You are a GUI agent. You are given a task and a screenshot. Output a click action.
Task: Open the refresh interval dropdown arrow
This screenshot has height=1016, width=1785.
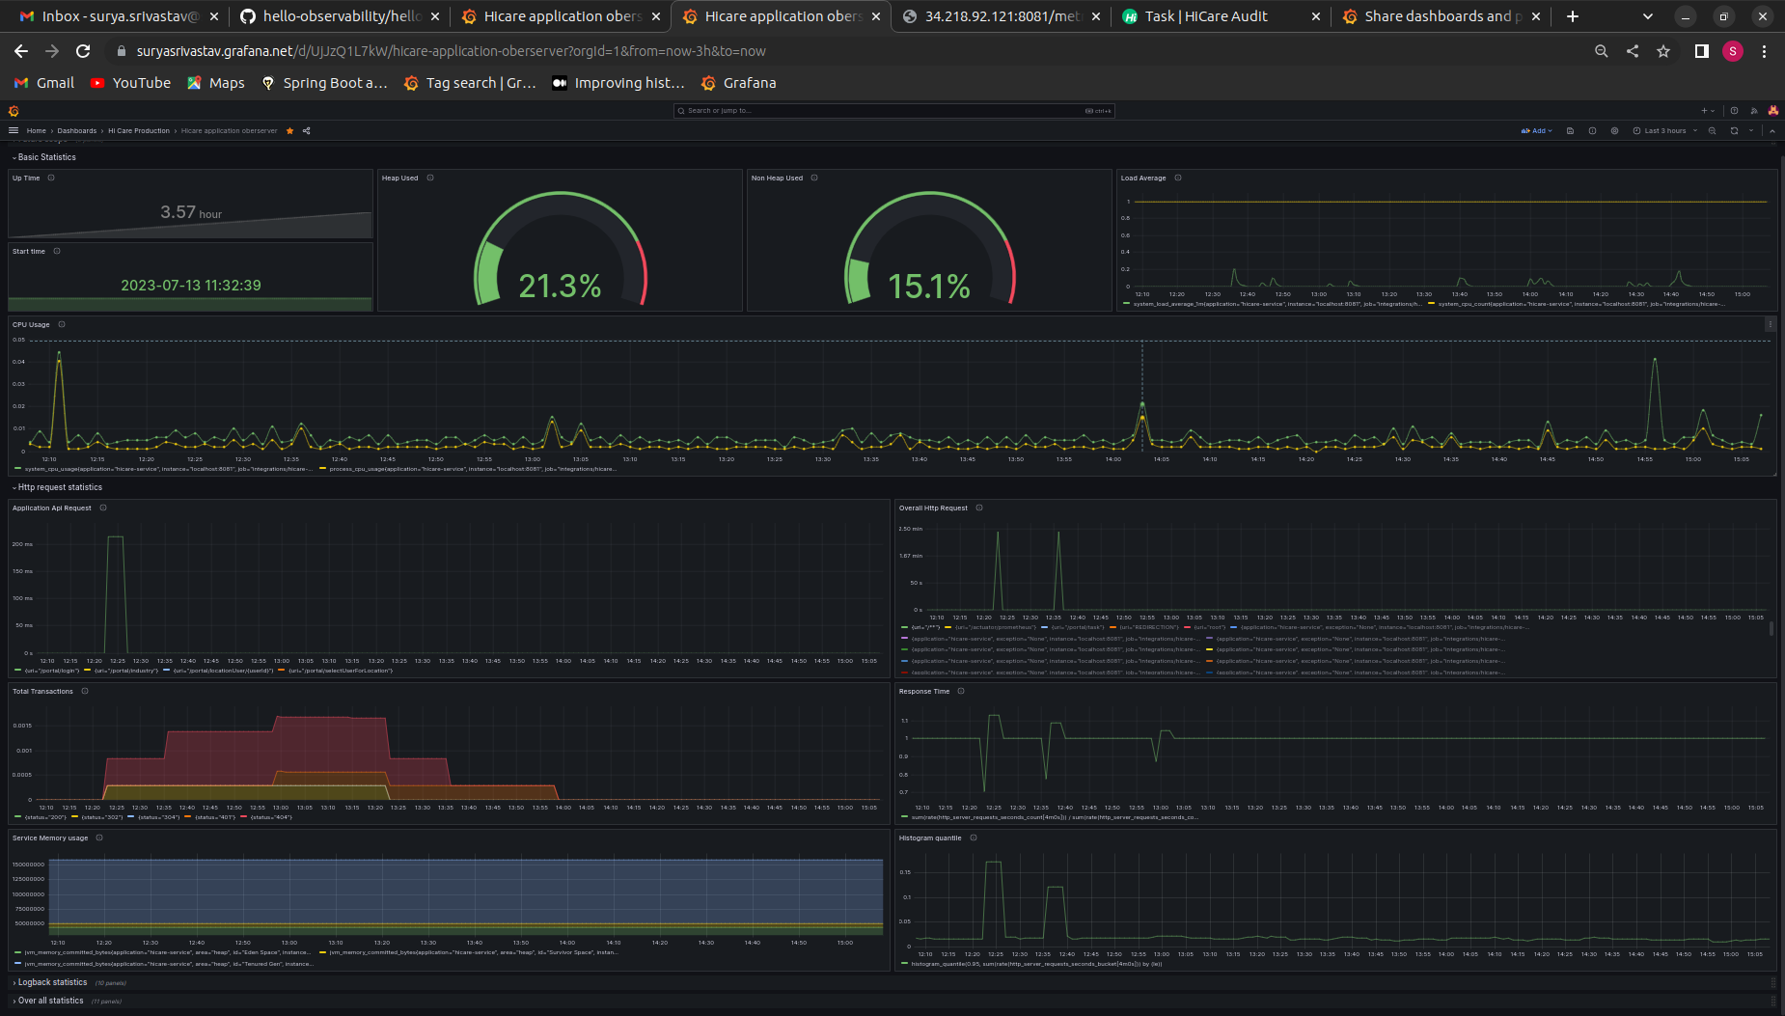(x=1751, y=131)
